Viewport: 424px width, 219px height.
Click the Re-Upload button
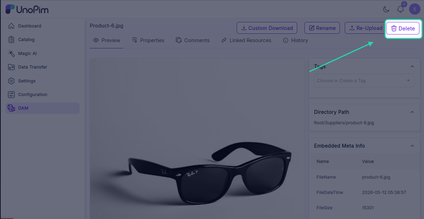pyautogui.click(x=366, y=28)
